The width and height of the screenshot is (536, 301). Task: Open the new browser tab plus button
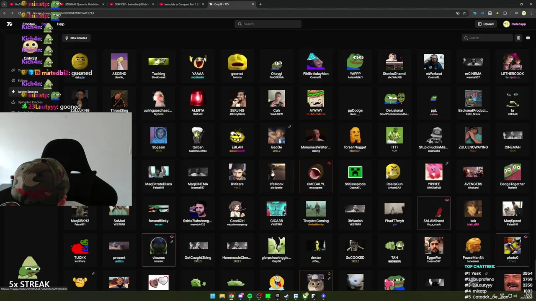click(x=260, y=4)
